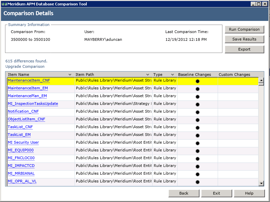The image size is (270, 202).
Task: Click the Notification_CNF link
Action: click(x=23, y=111)
